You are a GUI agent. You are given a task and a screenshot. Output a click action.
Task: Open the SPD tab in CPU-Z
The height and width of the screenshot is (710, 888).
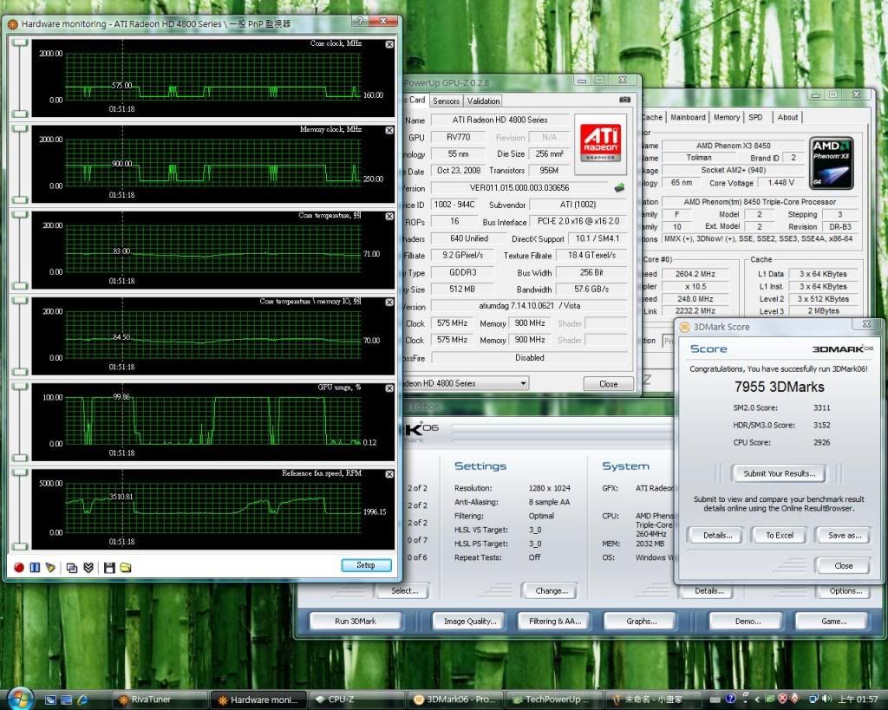pos(755,117)
